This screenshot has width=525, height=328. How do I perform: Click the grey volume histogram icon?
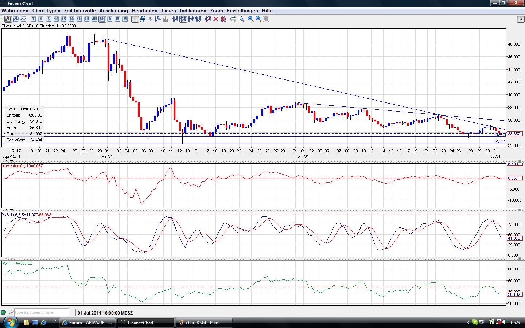tap(166, 19)
